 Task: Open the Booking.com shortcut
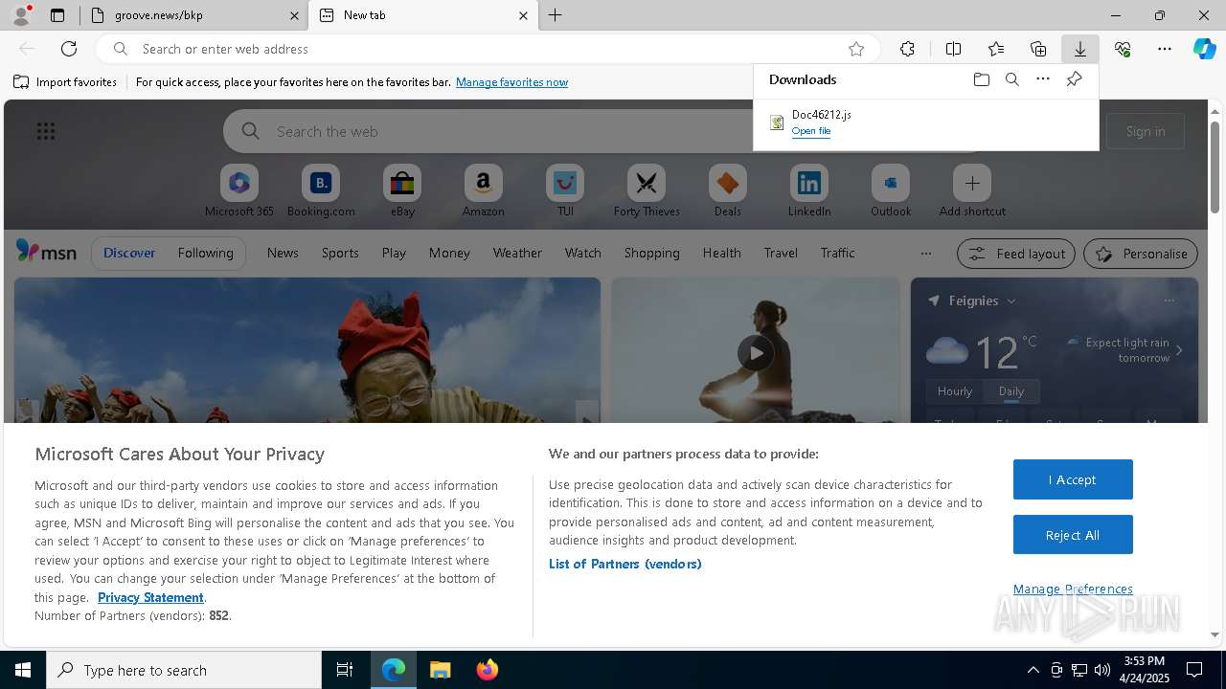click(x=321, y=191)
